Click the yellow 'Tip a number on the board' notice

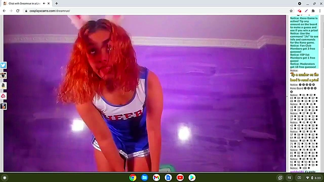click(304, 77)
